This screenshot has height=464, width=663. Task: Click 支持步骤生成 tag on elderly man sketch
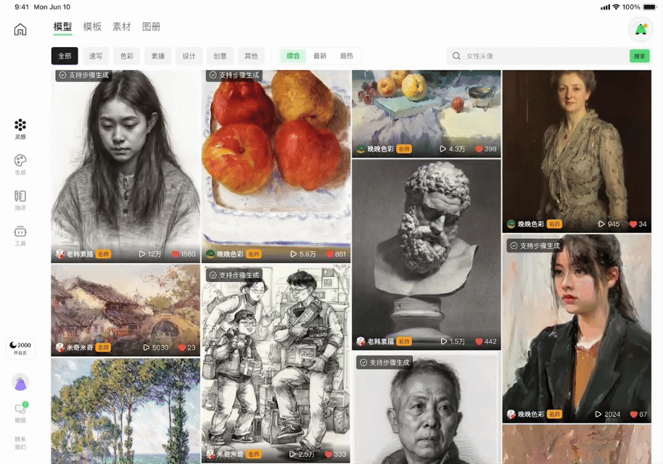[384, 362]
